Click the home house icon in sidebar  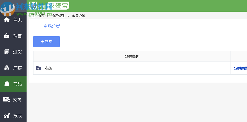[7, 20]
